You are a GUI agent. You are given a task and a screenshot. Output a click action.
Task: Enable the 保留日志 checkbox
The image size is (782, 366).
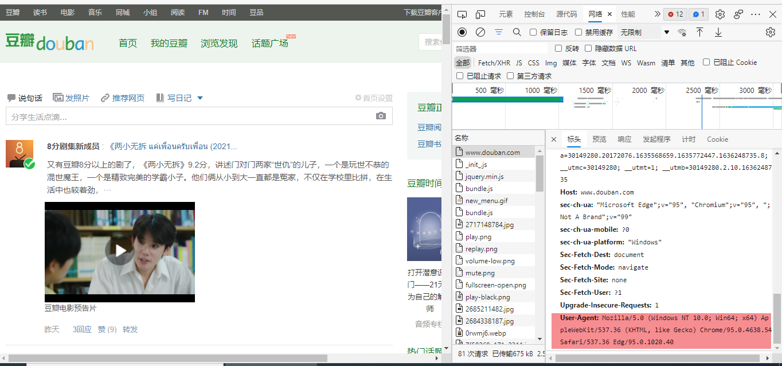pyautogui.click(x=532, y=32)
